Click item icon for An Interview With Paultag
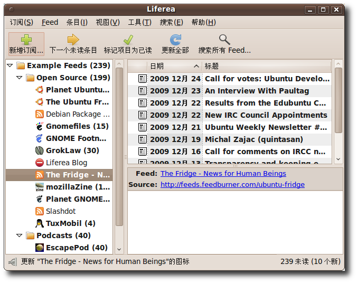 (x=143, y=91)
